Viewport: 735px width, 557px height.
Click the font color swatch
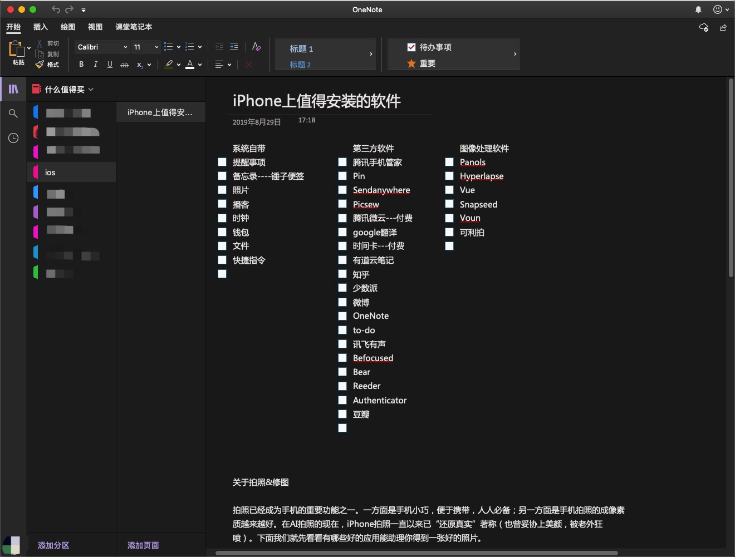click(x=191, y=65)
